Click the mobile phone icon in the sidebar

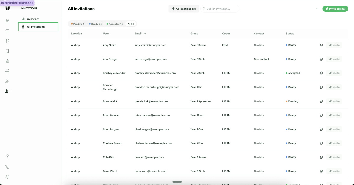7,51
